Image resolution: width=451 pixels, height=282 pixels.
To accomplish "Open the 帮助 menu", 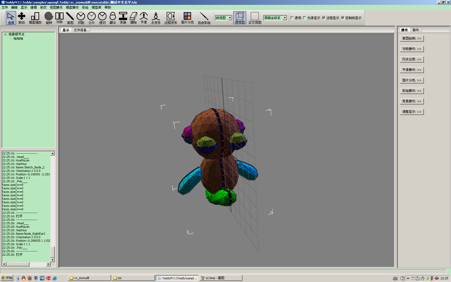I will 108,8.
